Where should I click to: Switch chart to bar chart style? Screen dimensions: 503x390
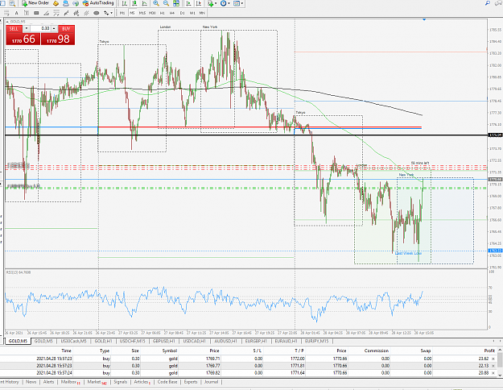tap(125, 3)
